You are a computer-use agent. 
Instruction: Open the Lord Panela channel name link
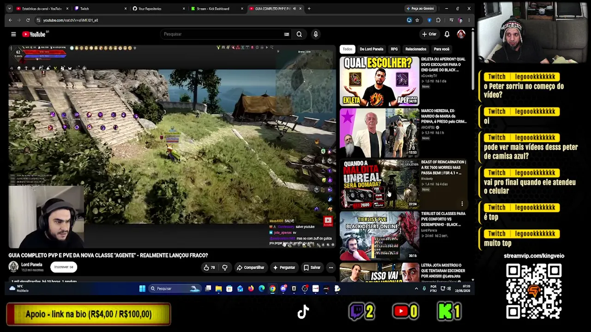(x=32, y=265)
